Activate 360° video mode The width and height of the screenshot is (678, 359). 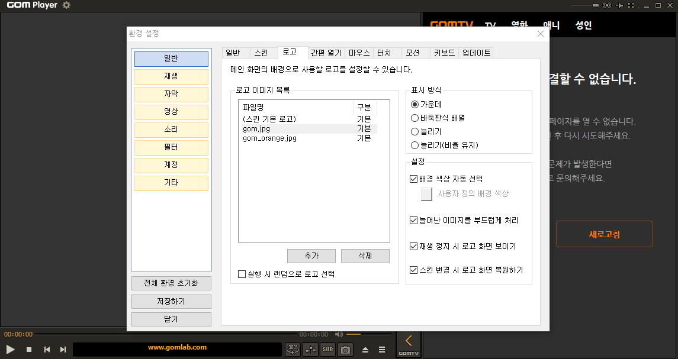pos(293,349)
